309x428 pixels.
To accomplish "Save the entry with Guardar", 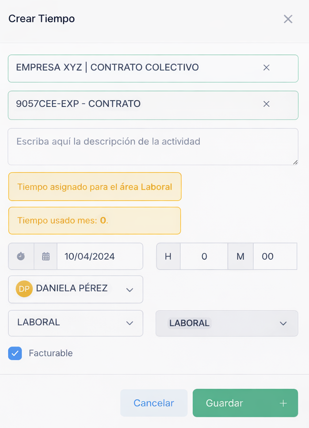I will click(x=225, y=403).
